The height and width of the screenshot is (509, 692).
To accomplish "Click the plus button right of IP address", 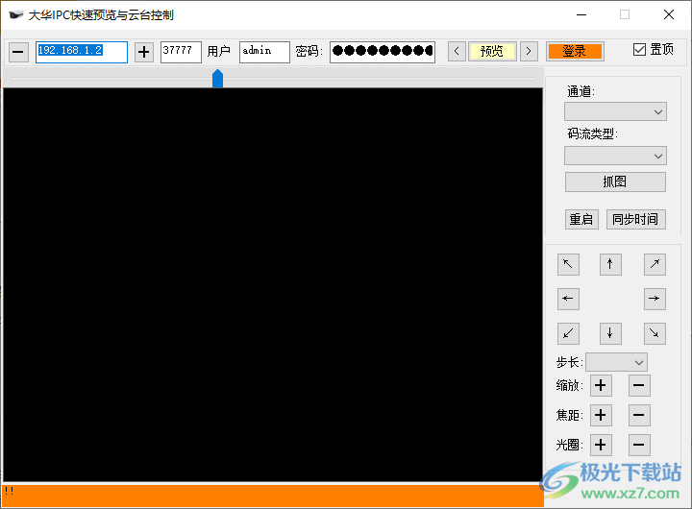I will tap(144, 52).
